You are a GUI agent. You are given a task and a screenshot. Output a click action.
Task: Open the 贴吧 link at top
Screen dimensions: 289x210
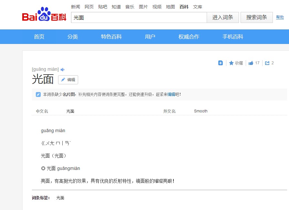pyautogui.click(x=103, y=7)
